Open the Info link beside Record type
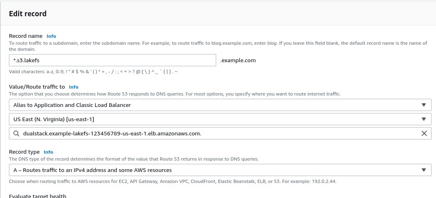 click(x=48, y=152)
